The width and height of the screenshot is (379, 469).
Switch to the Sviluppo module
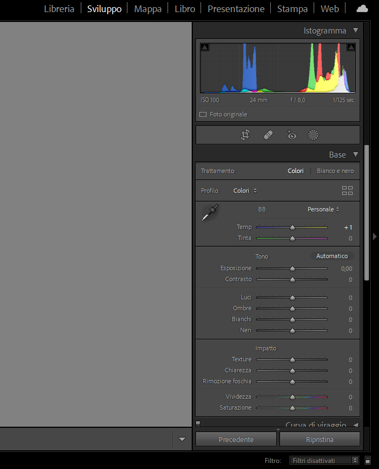click(104, 9)
